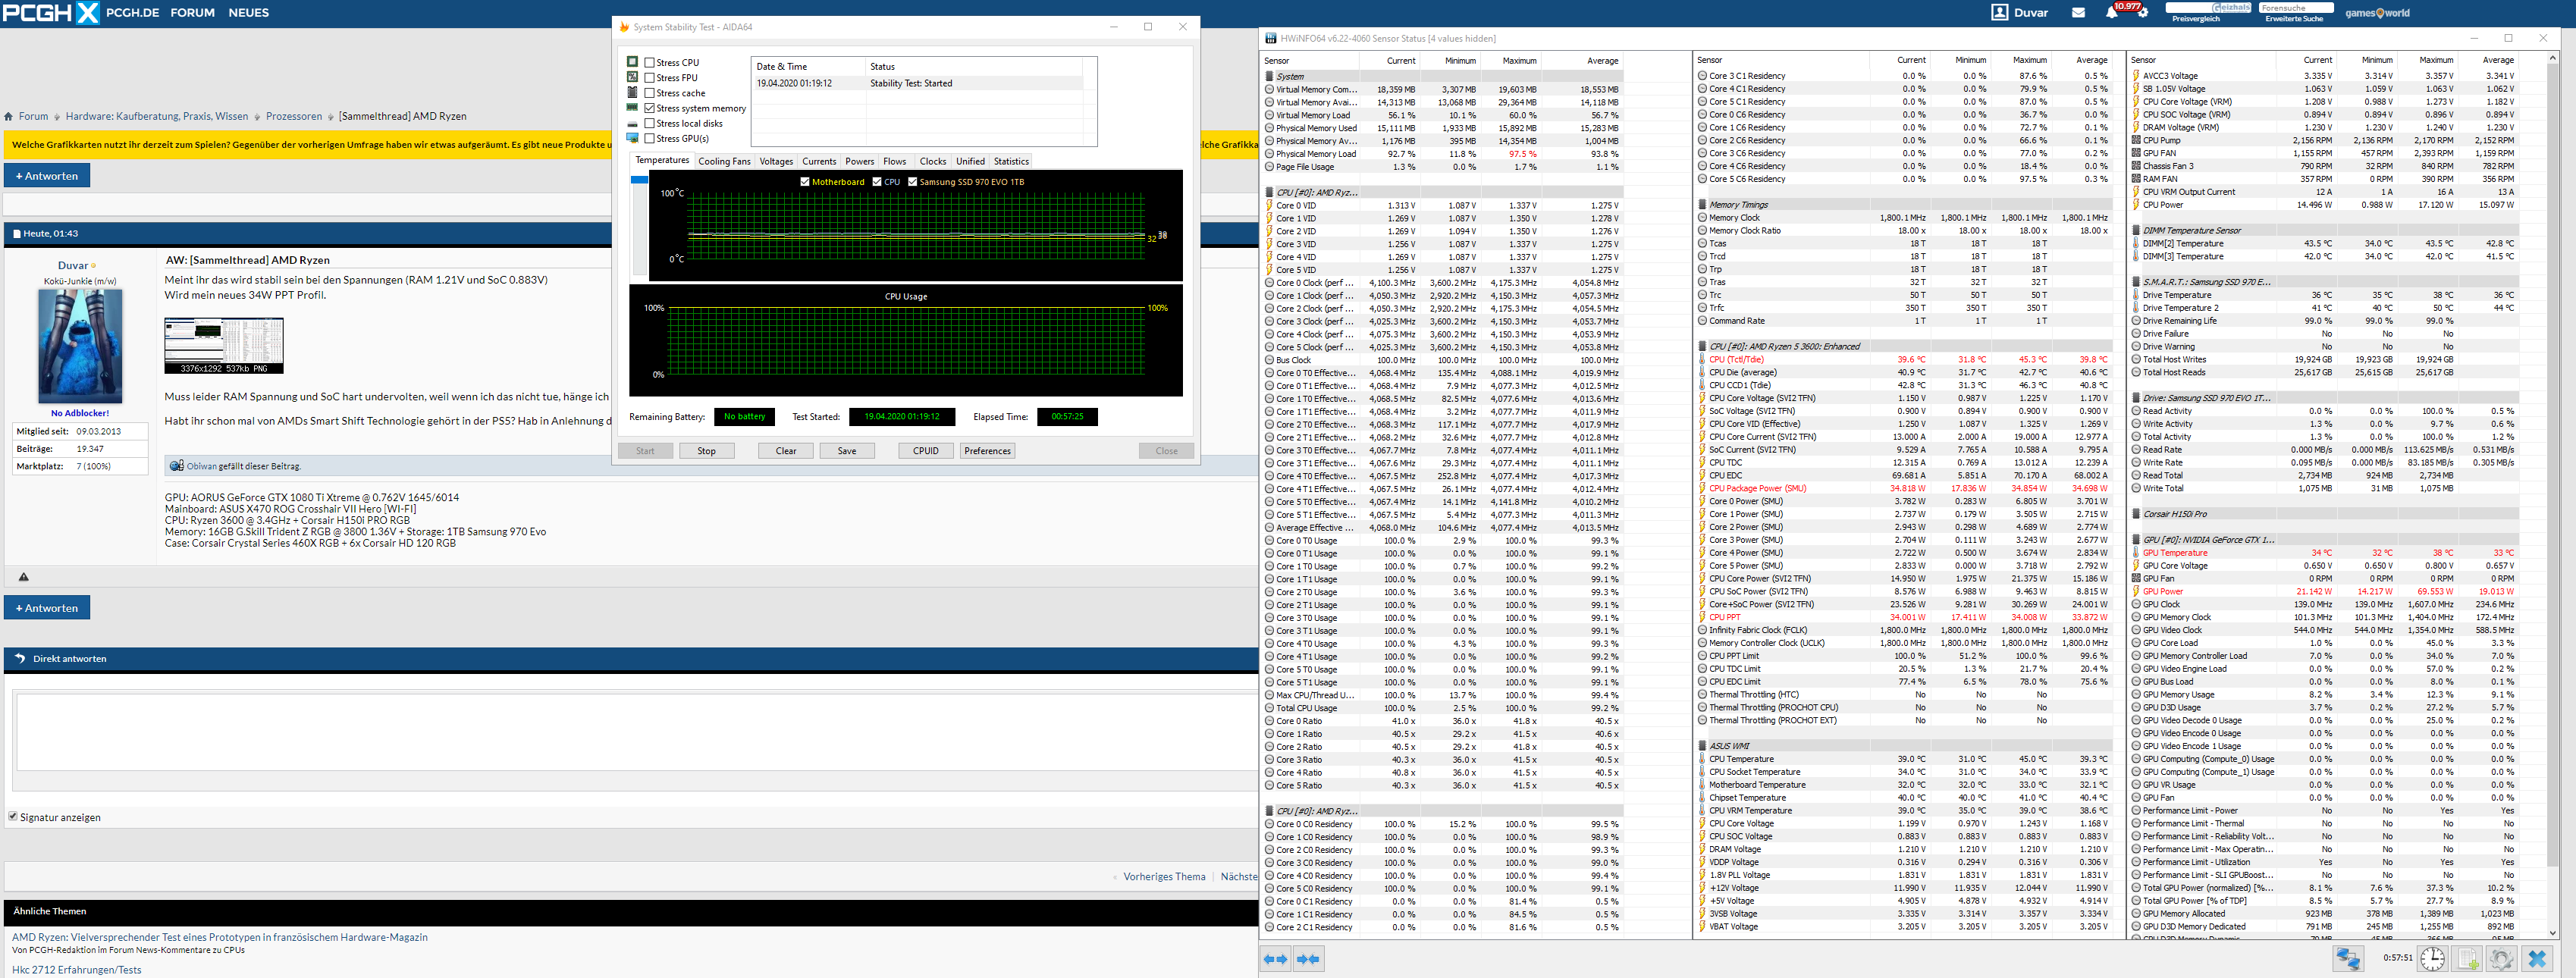Open the notifications bell icon

2111,13
